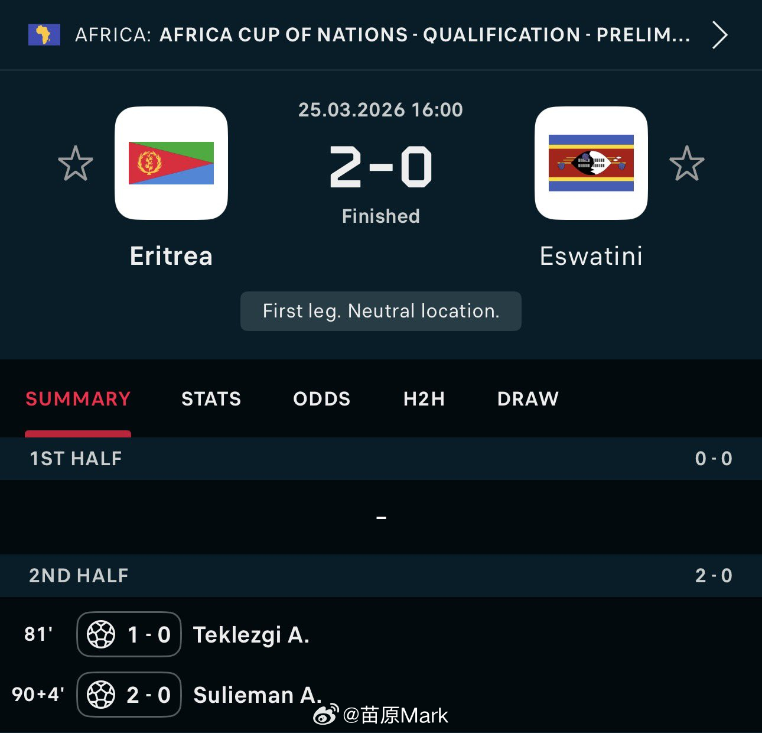Image resolution: width=762 pixels, height=733 pixels.
Task: Open player Sulieman A. profile
Action: 258,695
